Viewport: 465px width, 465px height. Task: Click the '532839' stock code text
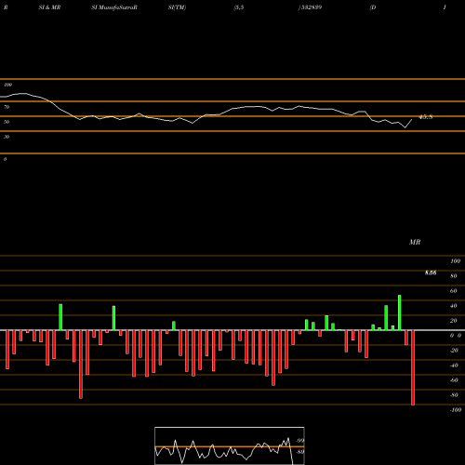click(311, 7)
